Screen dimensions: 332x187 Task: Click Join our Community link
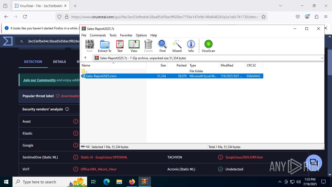point(39,80)
